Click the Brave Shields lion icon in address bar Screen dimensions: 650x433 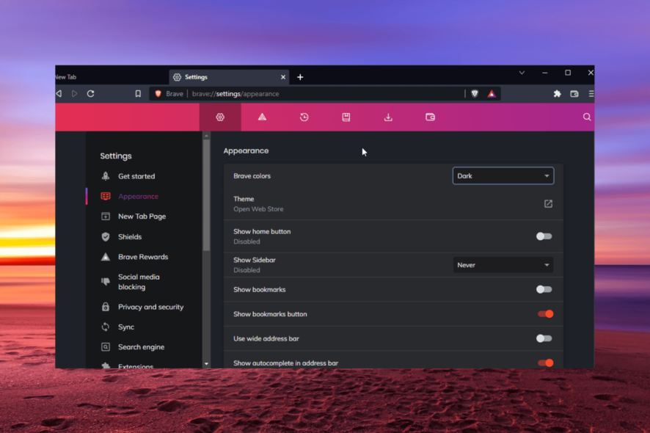pyautogui.click(x=475, y=94)
